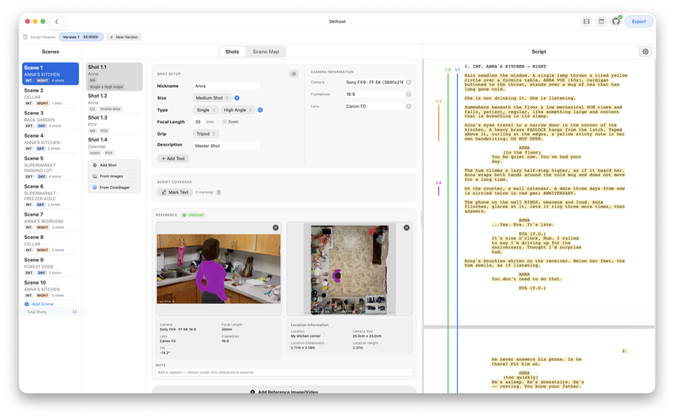Create a New Version of script

(124, 37)
